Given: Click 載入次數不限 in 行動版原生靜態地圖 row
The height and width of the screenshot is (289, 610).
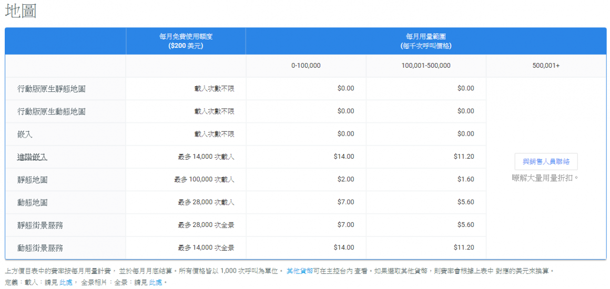Looking at the screenshot, I should [x=215, y=89].
